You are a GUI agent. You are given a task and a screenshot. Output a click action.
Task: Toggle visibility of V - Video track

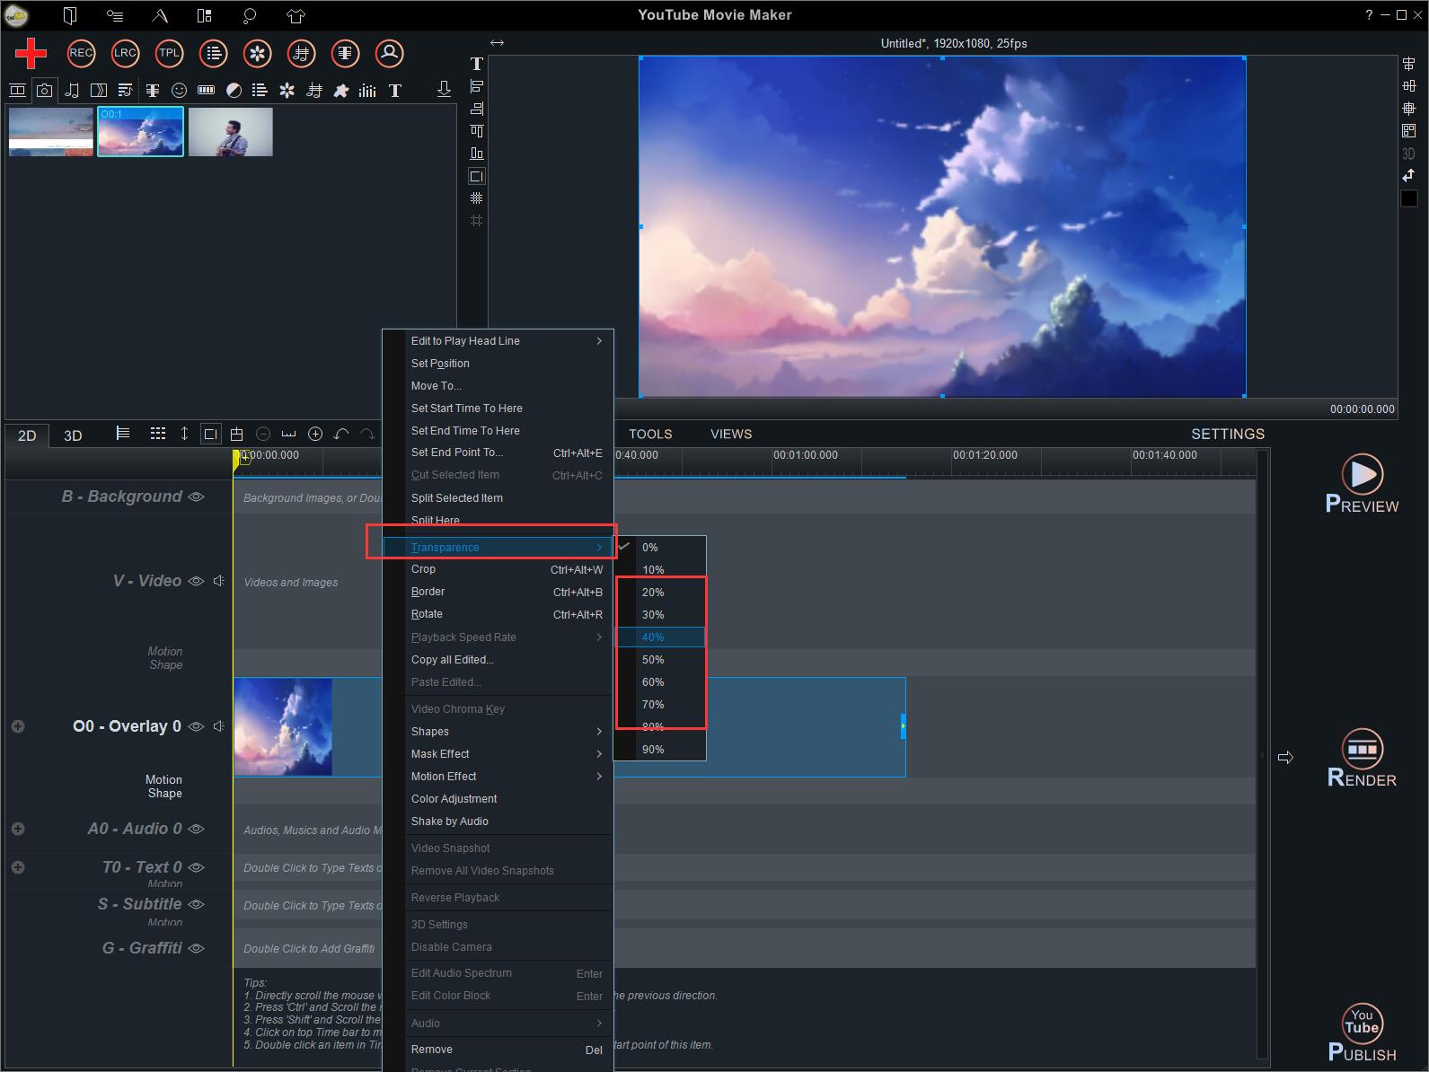tap(196, 581)
